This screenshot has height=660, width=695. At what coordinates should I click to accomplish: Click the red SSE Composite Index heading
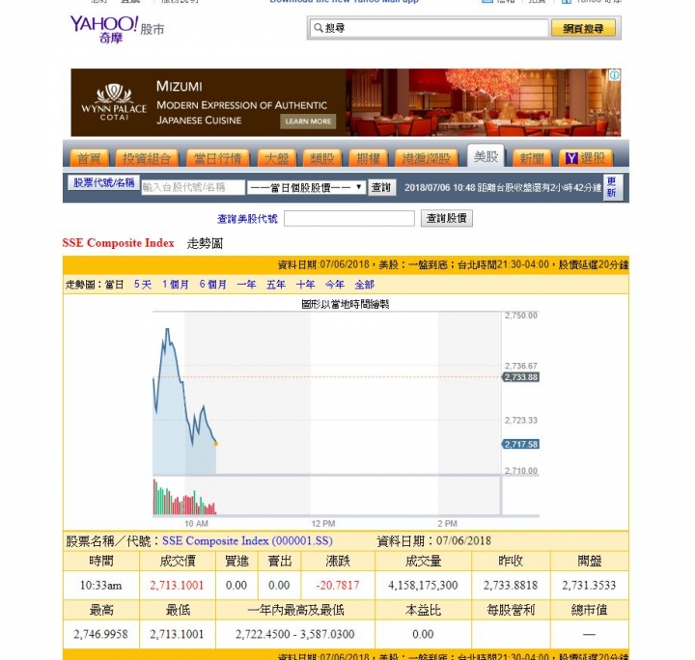(118, 243)
